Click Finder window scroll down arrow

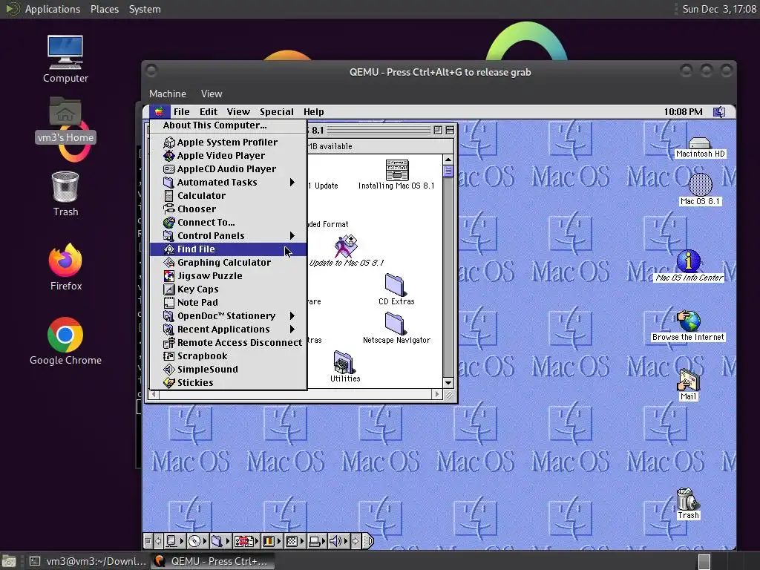[448, 383]
